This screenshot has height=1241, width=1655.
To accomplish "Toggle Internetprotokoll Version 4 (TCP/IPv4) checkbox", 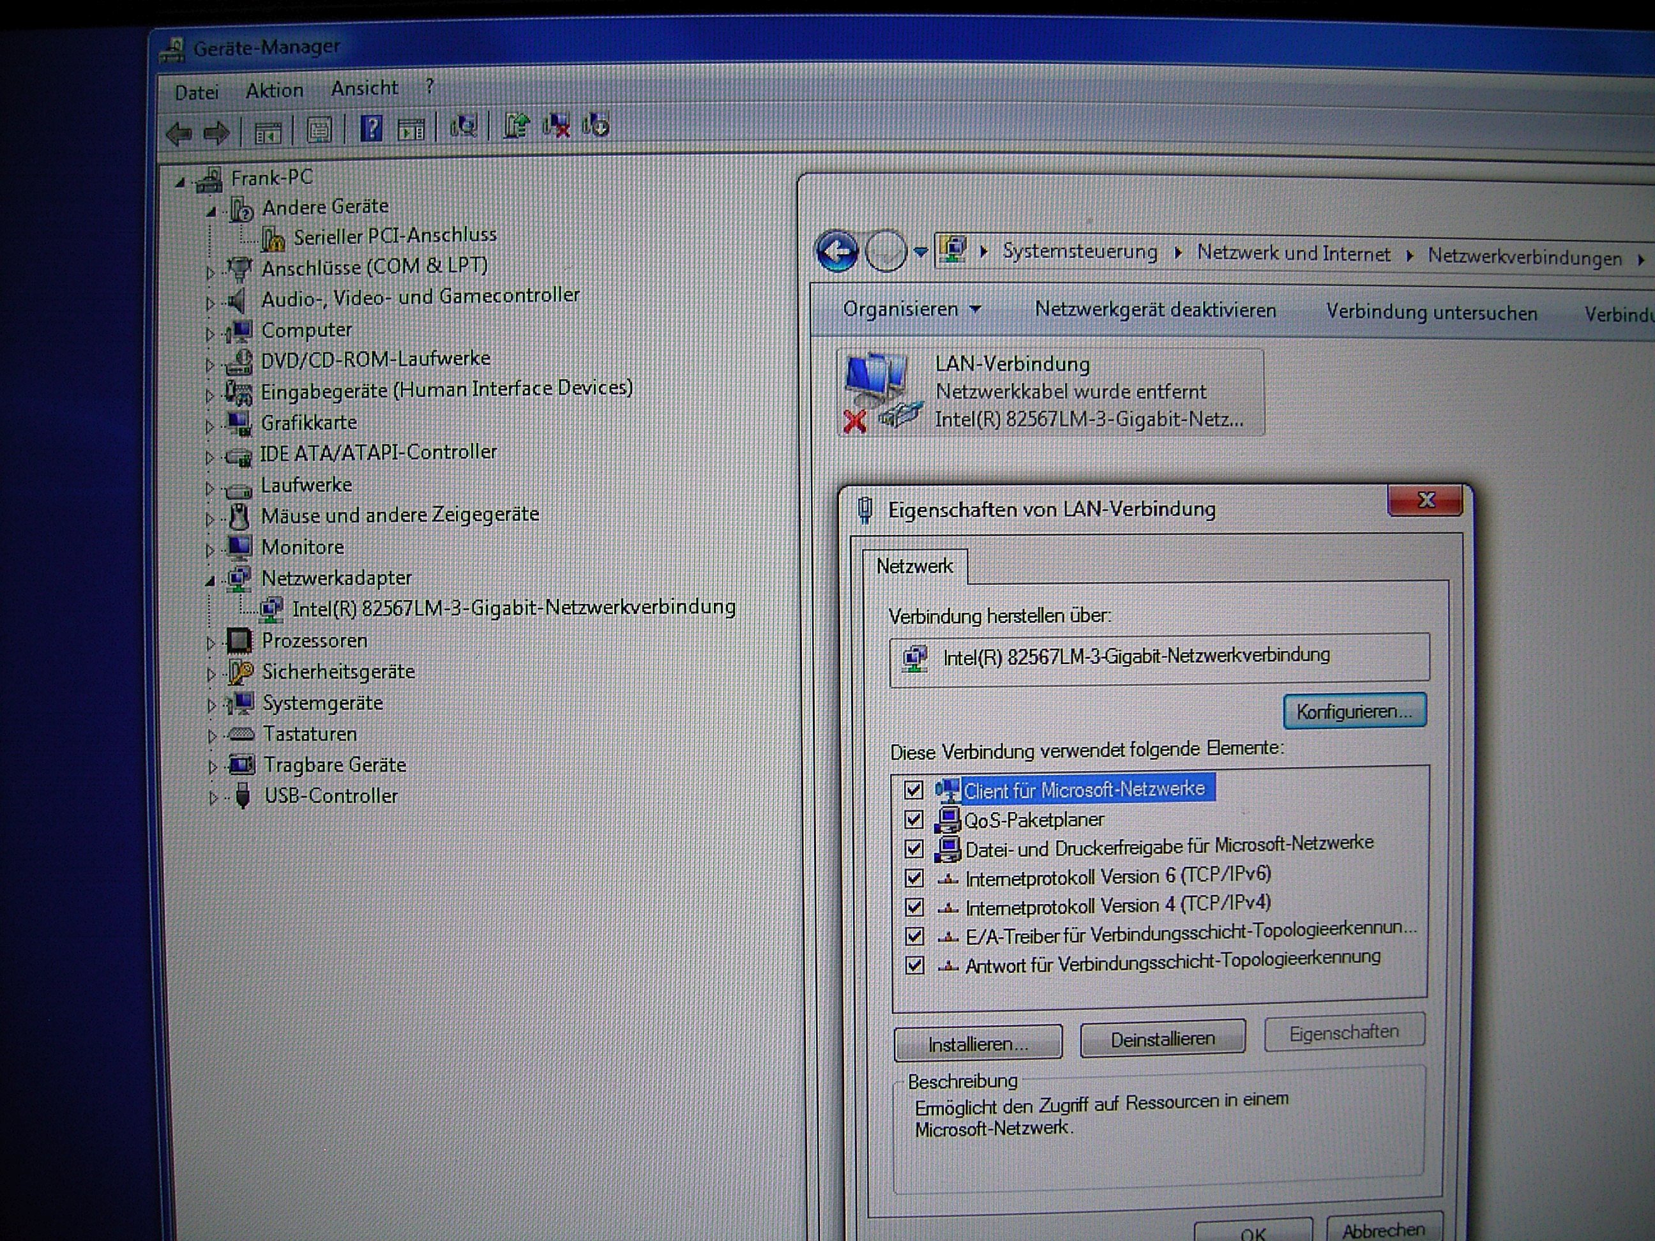I will coord(914,907).
